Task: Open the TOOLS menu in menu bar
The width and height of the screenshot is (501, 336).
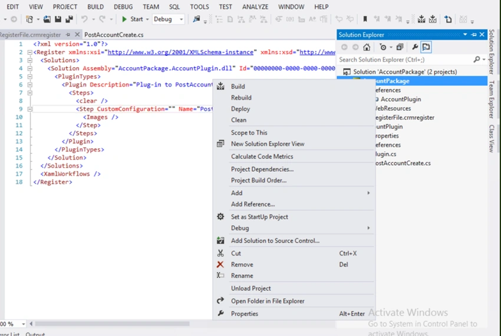Action: coord(199,6)
